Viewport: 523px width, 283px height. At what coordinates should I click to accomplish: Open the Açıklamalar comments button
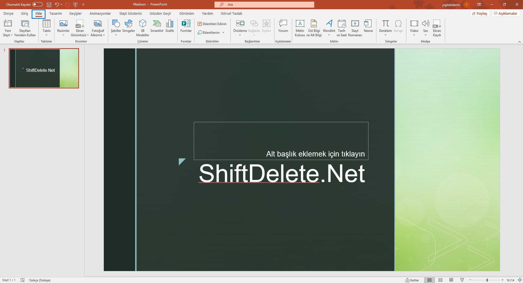tap(506, 14)
